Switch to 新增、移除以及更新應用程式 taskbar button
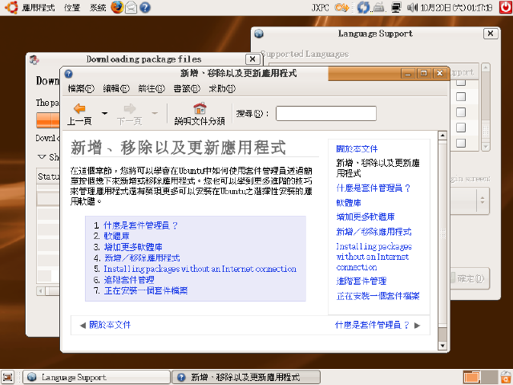 tap(246, 377)
